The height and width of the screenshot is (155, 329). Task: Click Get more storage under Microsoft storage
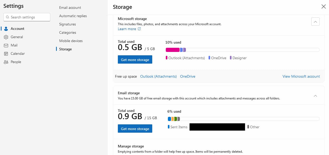pyautogui.click(x=135, y=60)
